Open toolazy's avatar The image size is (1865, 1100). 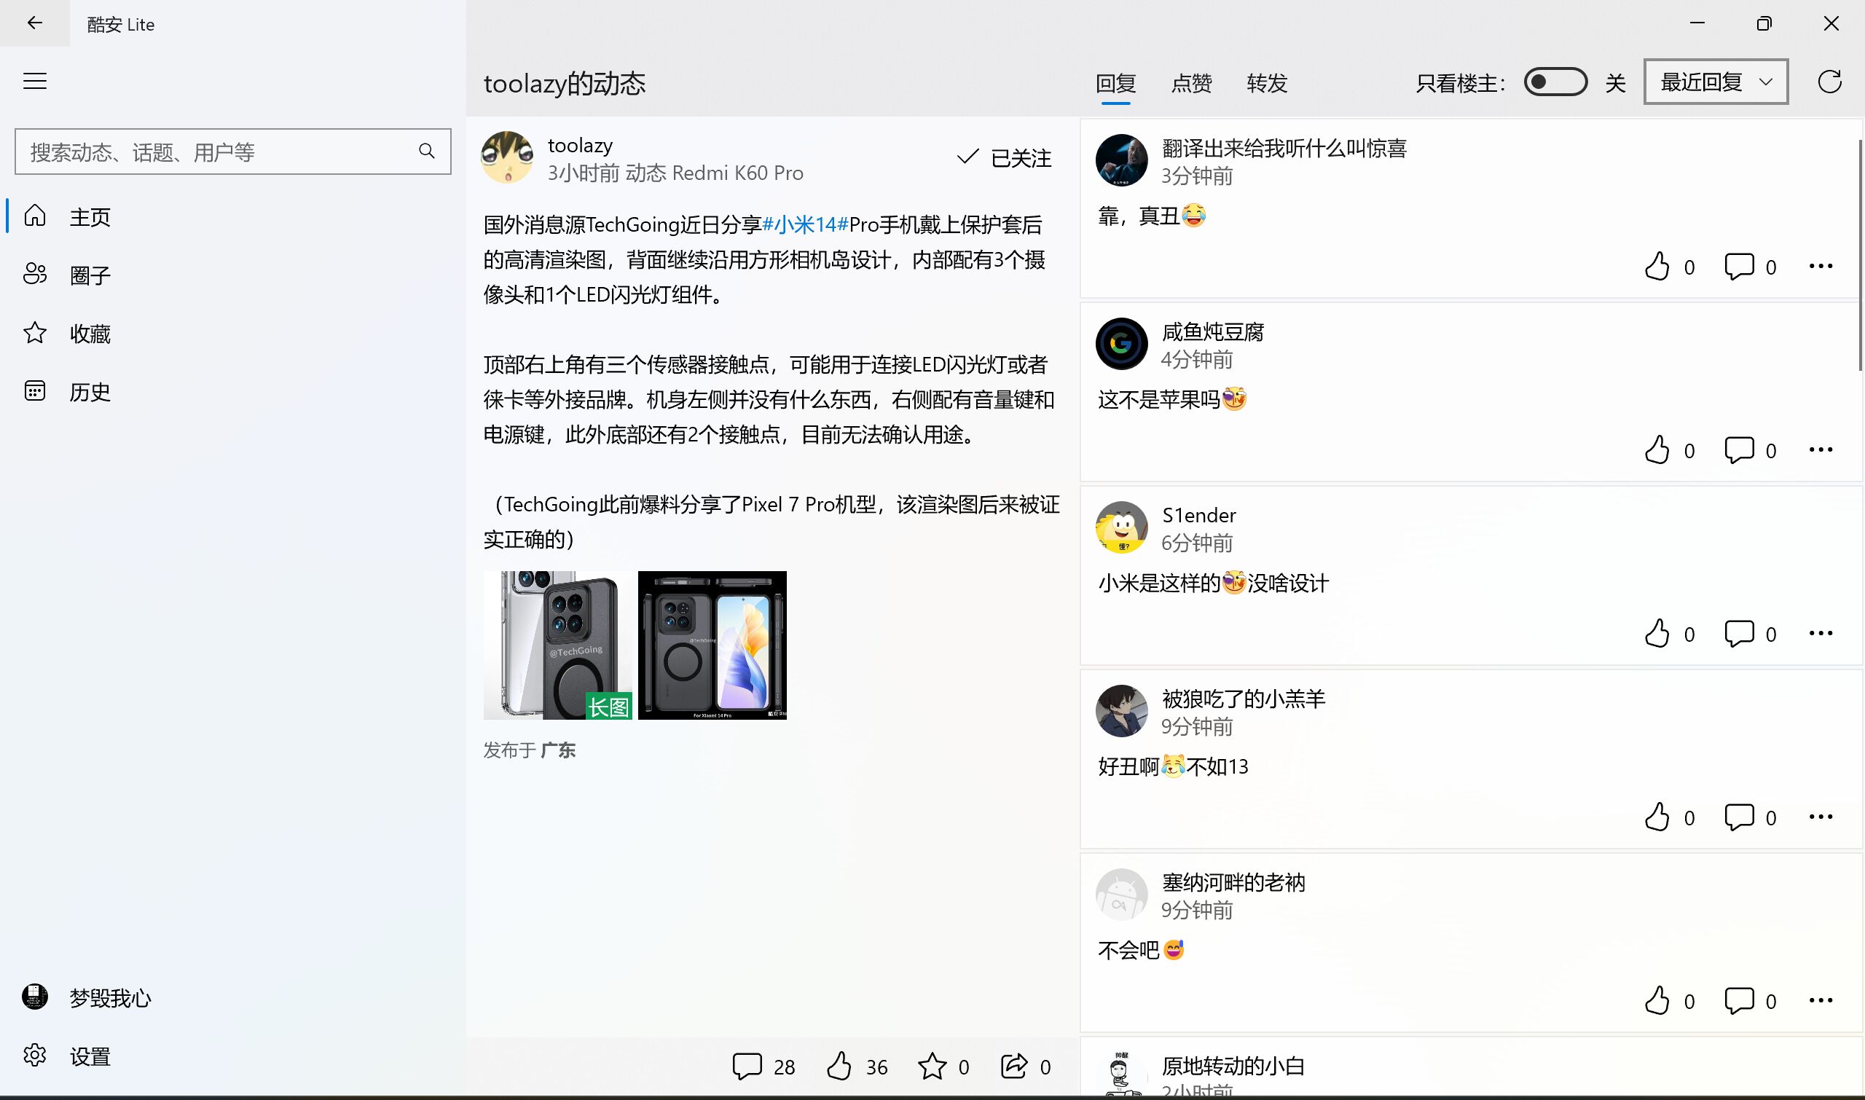click(507, 157)
